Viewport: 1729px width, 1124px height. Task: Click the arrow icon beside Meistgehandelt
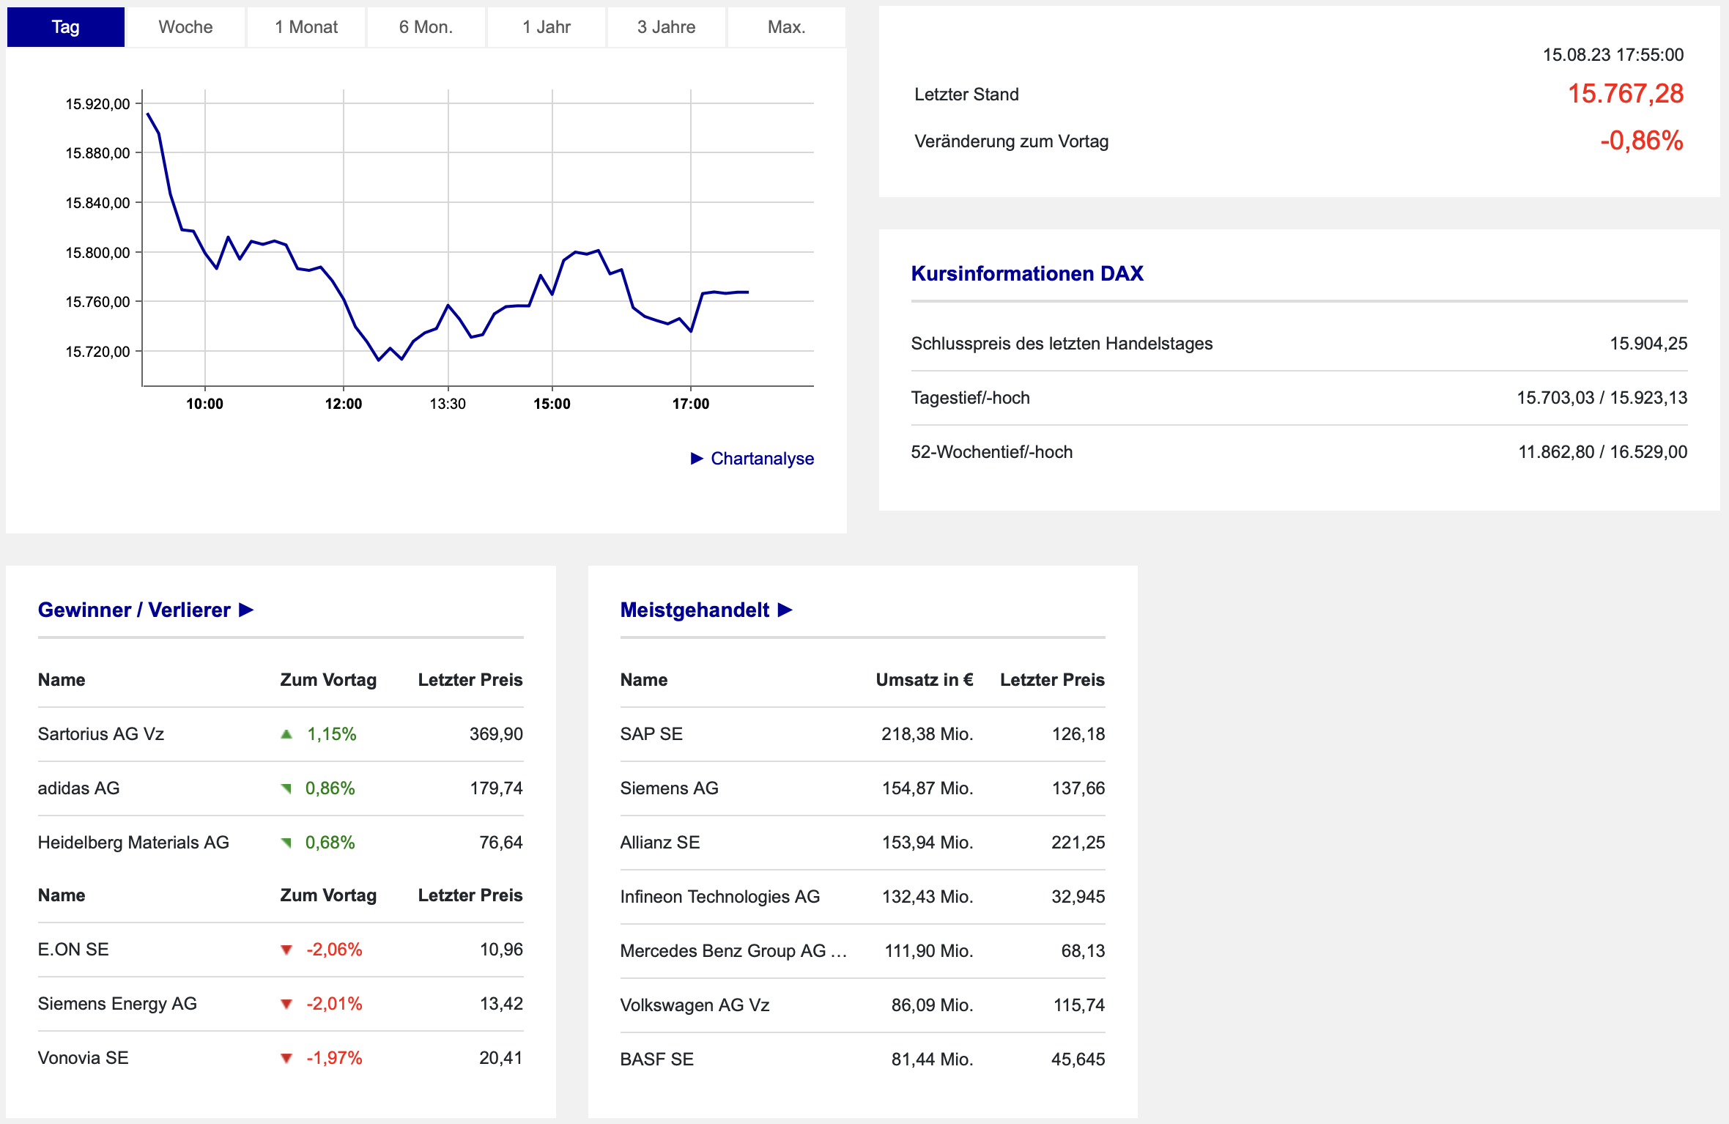click(x=785, y=610)
